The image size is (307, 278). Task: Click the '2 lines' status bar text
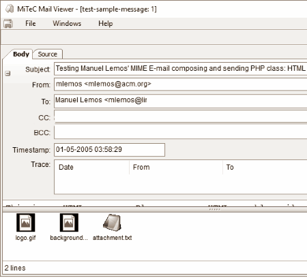click(x=15, y=268)
